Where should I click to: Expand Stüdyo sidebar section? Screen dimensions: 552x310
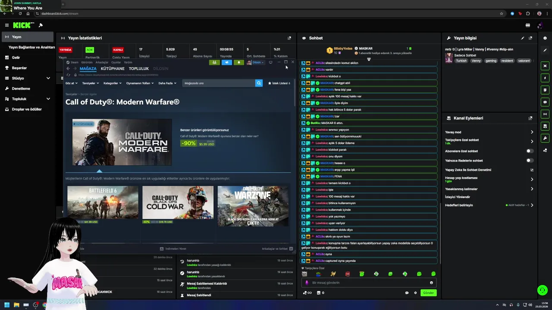tap(48, 78)
